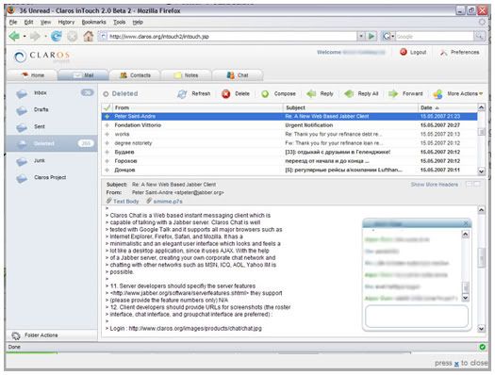Open the View menu
The image size is (495, 375).
coord(45,22)
